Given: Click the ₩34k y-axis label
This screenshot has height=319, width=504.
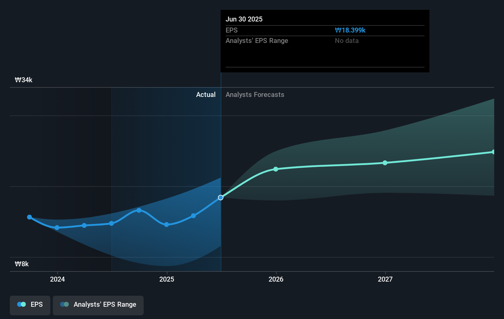Looking at the screenshot, I should 24,80.
